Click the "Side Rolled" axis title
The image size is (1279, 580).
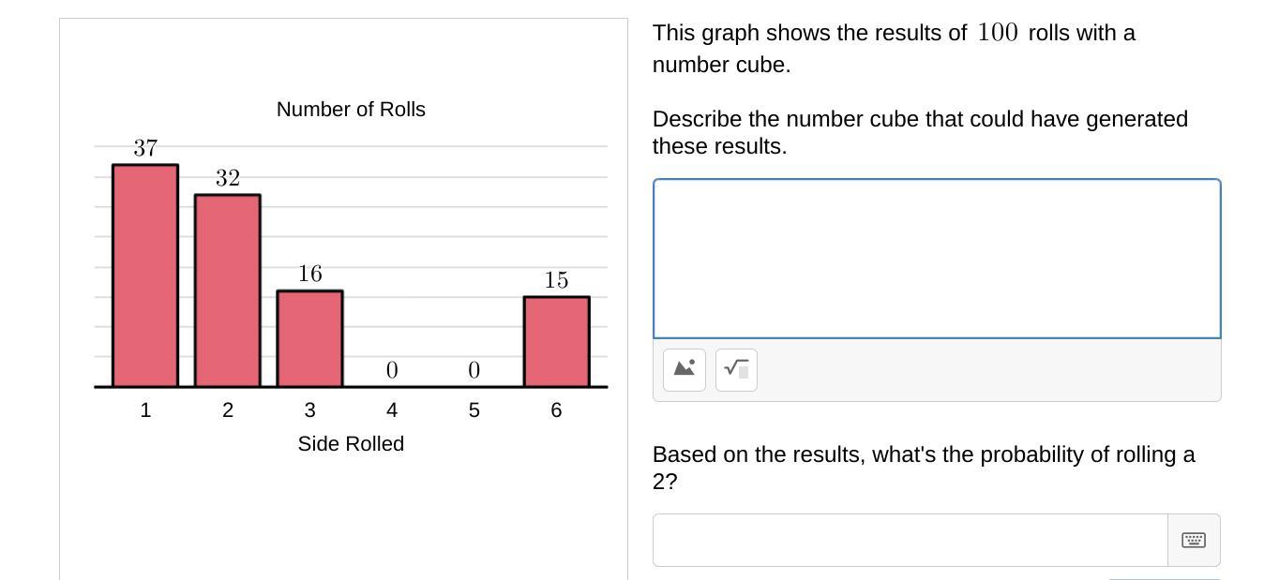[x=351, y=444]
